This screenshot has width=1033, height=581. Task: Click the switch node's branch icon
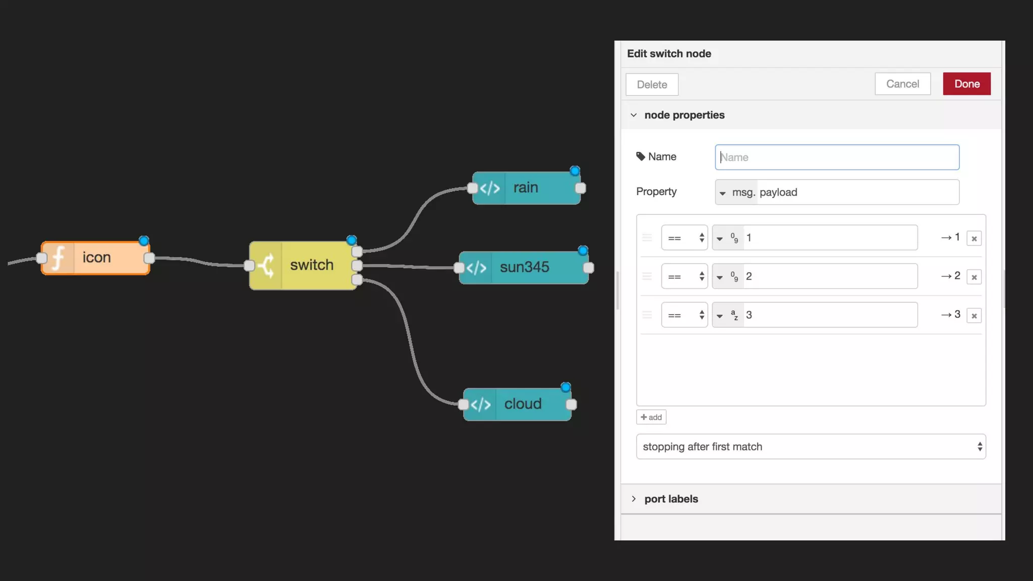click(x=266, y=265)
